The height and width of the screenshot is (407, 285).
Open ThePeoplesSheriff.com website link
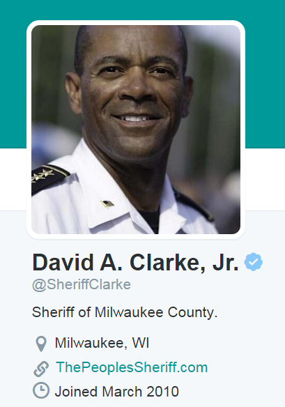coord(132,367)
